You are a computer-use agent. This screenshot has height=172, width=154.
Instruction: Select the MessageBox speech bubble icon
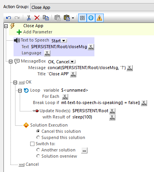pos(17,61)
